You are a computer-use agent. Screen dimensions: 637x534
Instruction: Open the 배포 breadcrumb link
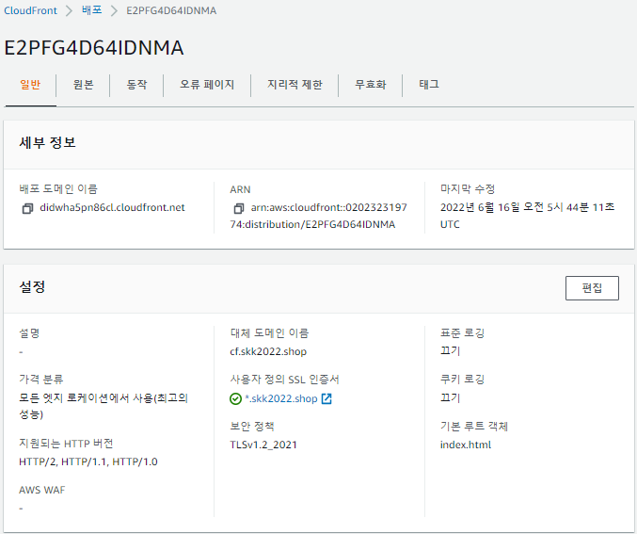click(x=92, y=10)
